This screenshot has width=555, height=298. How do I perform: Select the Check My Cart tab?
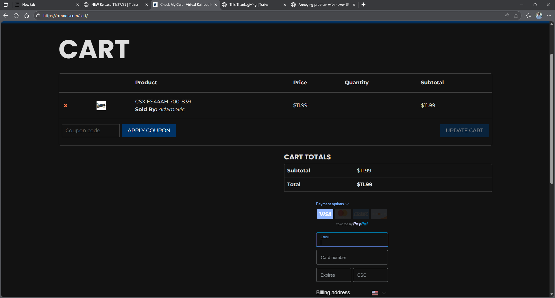pos(185,5)
